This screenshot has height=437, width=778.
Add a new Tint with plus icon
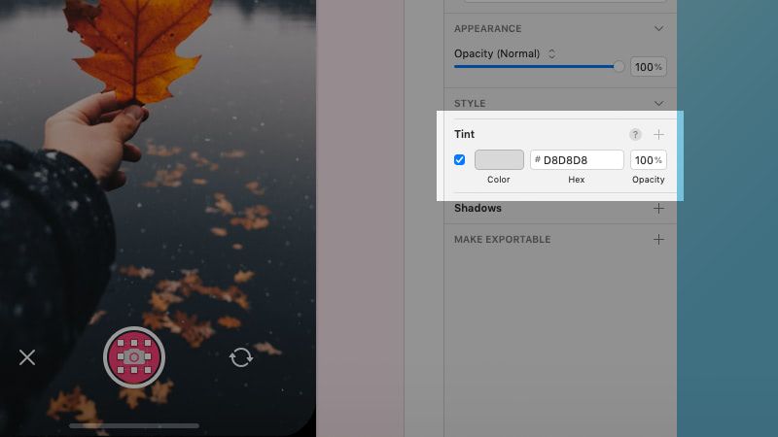coord(658,134)
